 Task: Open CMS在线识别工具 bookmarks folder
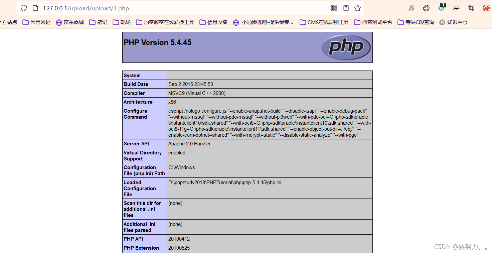tap(324, 22)
